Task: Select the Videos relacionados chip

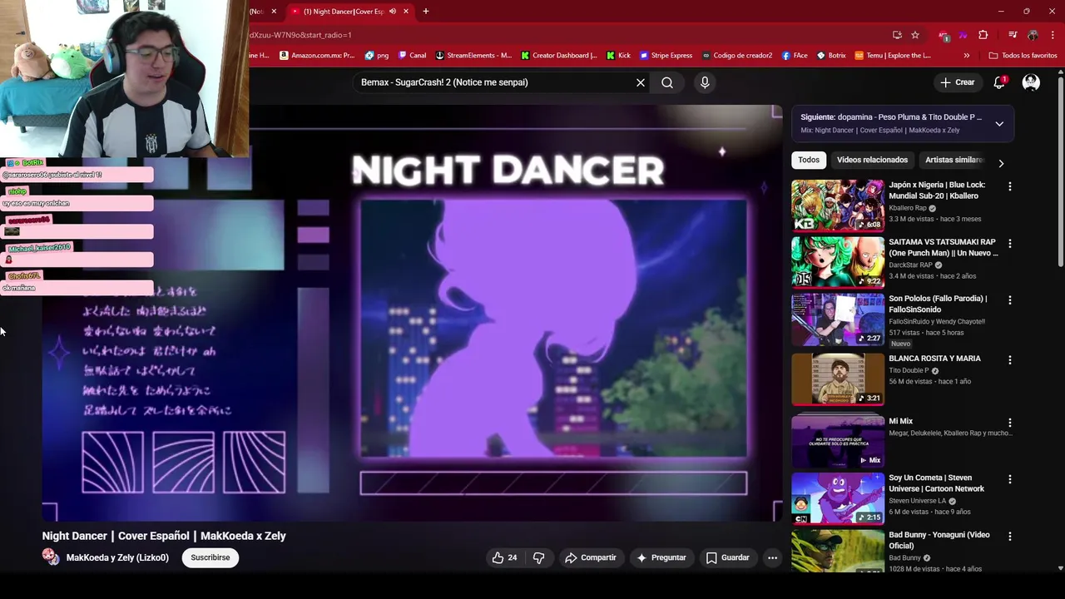Action: coord(872,160)
